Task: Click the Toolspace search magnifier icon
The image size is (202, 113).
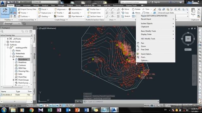Action: coord(2,31)
